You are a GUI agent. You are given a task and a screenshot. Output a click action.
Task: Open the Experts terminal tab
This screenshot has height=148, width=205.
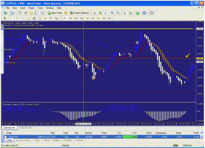[x=68, y=140]
